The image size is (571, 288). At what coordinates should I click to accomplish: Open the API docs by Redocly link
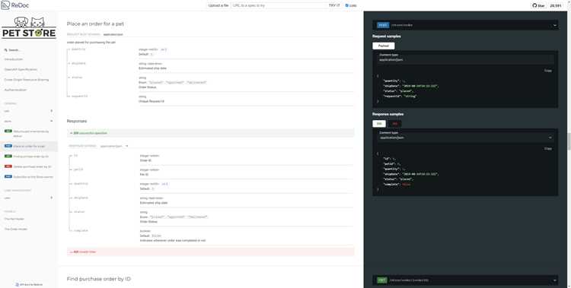31,285
